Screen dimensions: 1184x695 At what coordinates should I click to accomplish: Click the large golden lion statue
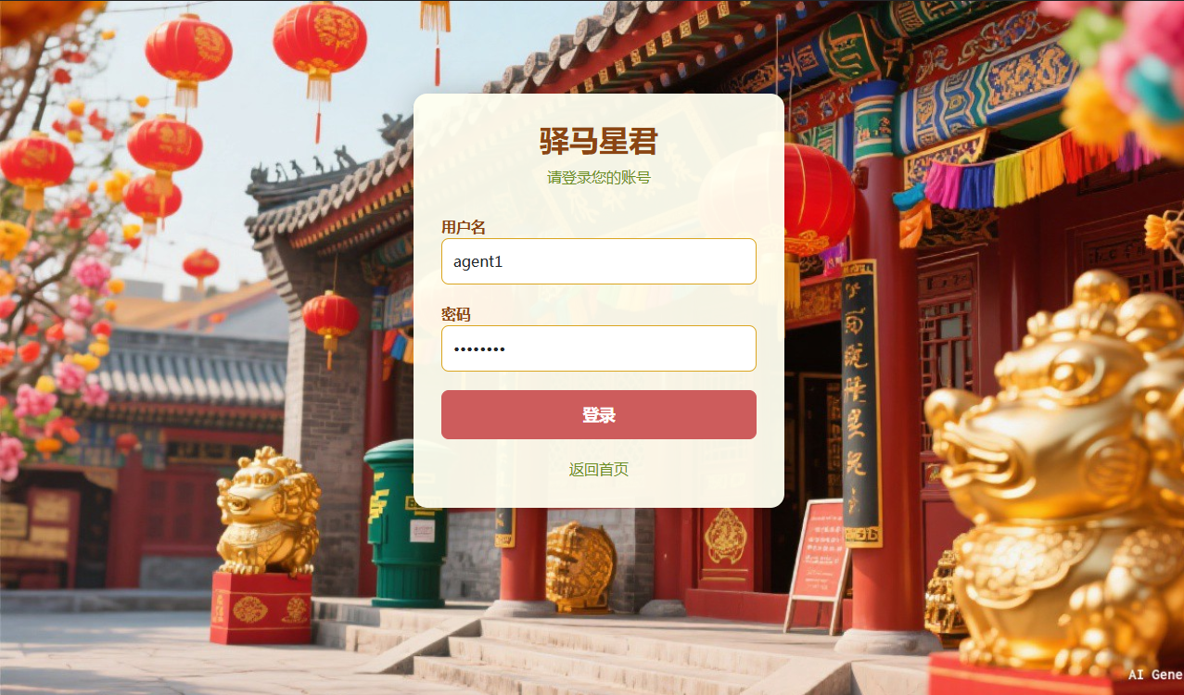tap(1057, 473)
